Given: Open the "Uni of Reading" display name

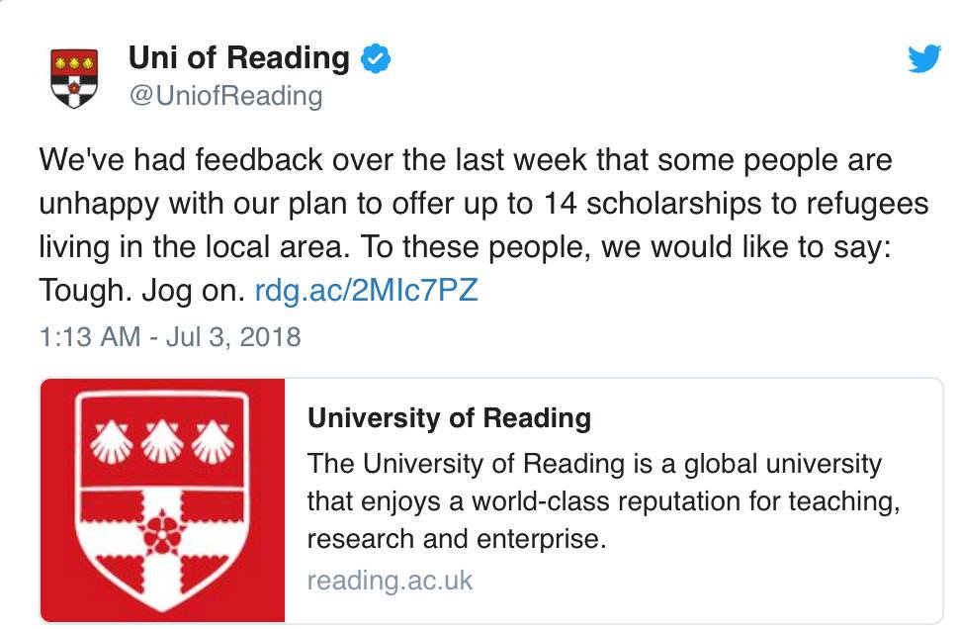Looking at the screenshot, I should (239, 57).
